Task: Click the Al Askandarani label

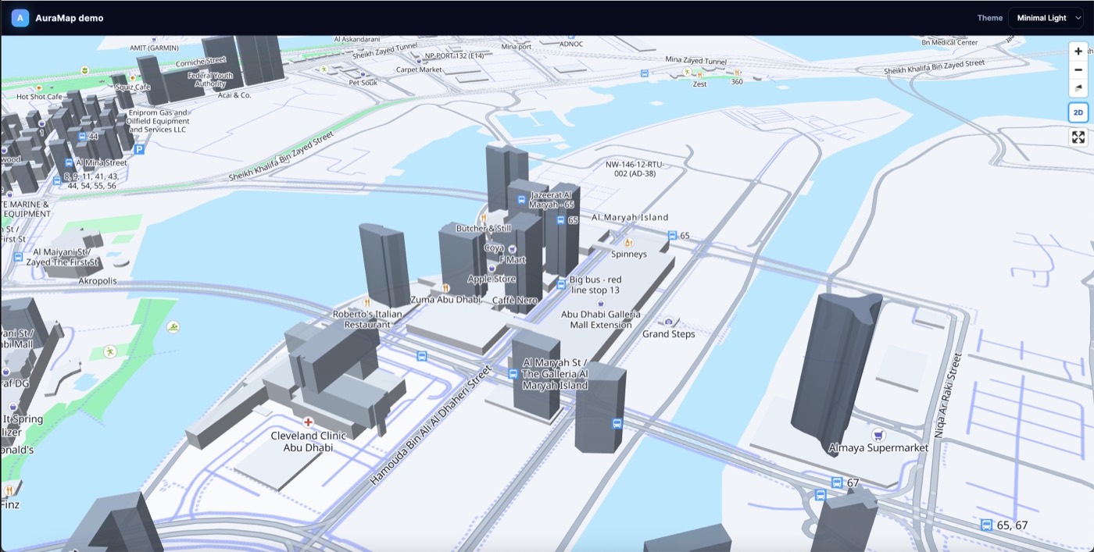Action: pos(357,38)
